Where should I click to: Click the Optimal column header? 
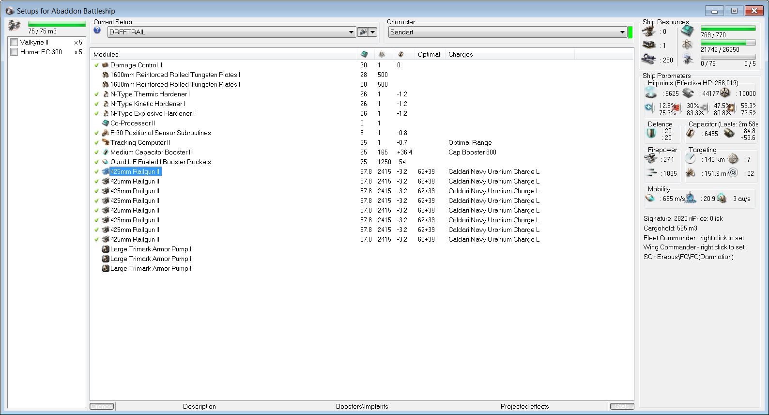[x=429, y=54]
